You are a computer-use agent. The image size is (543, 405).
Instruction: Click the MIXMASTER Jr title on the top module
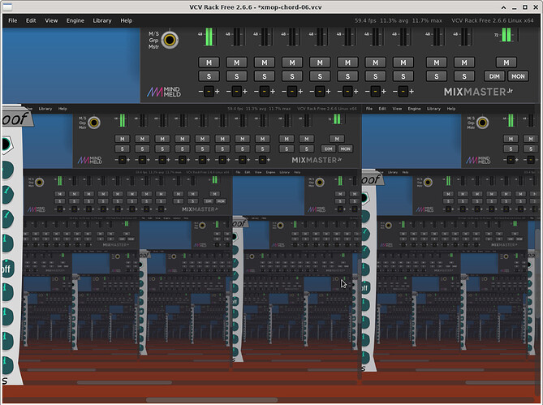478,92
